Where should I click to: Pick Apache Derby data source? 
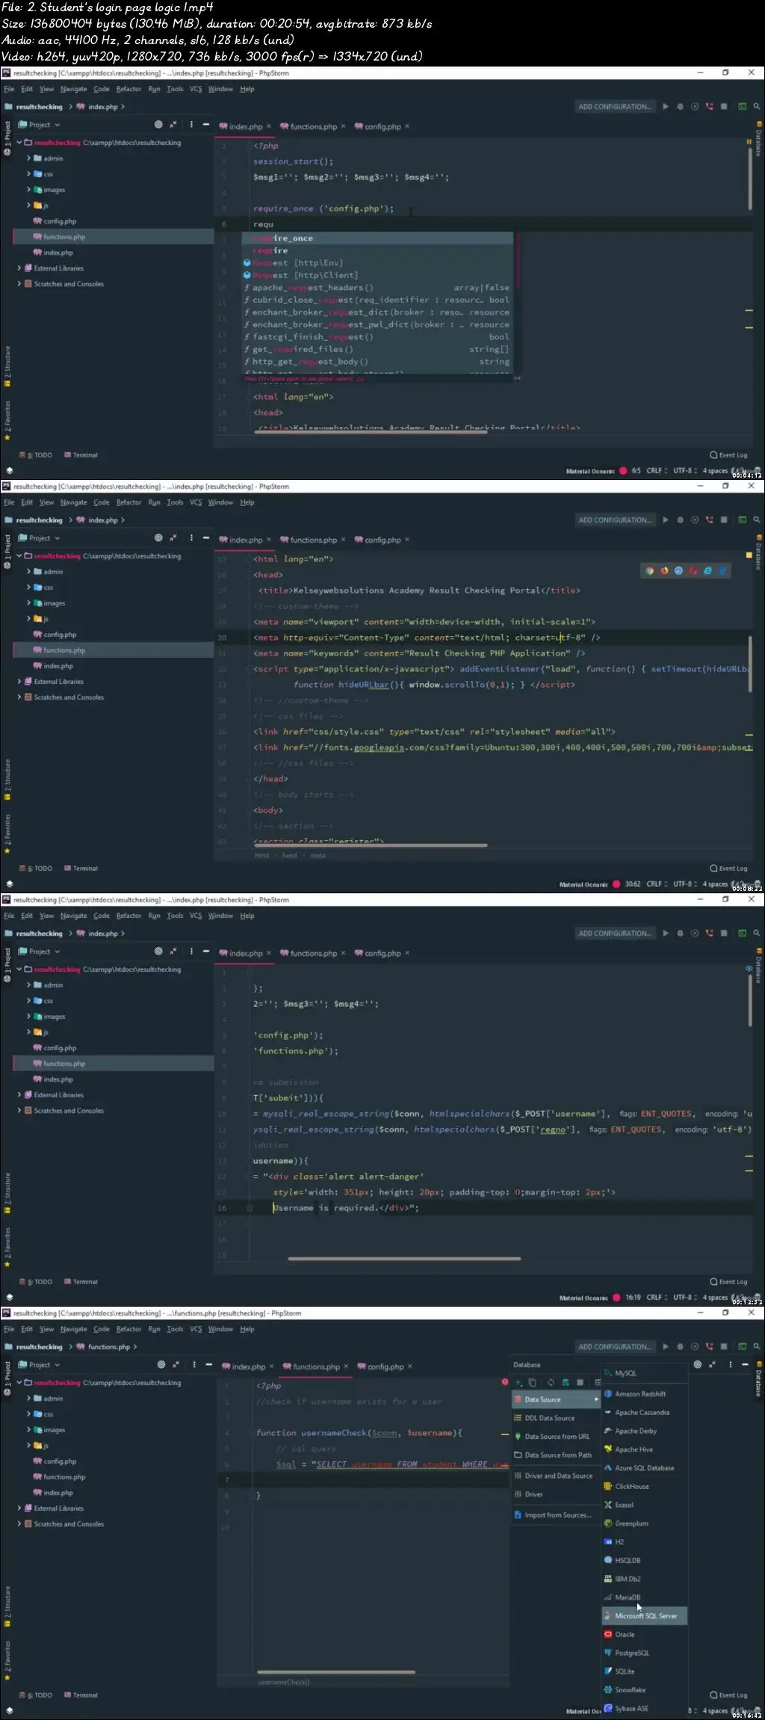(x=645, y=1431)
